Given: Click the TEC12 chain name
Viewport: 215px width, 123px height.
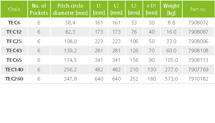Looking at the screenshot, I should coord(14,32).
